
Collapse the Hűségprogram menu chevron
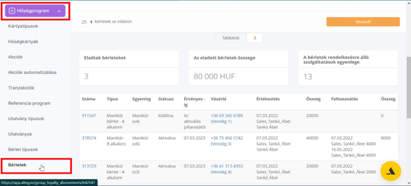(59, 11)
